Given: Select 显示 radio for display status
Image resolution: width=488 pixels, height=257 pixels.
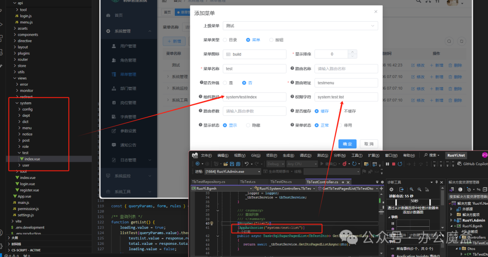Looking at the screenshot, I should [x=225, y=125].
